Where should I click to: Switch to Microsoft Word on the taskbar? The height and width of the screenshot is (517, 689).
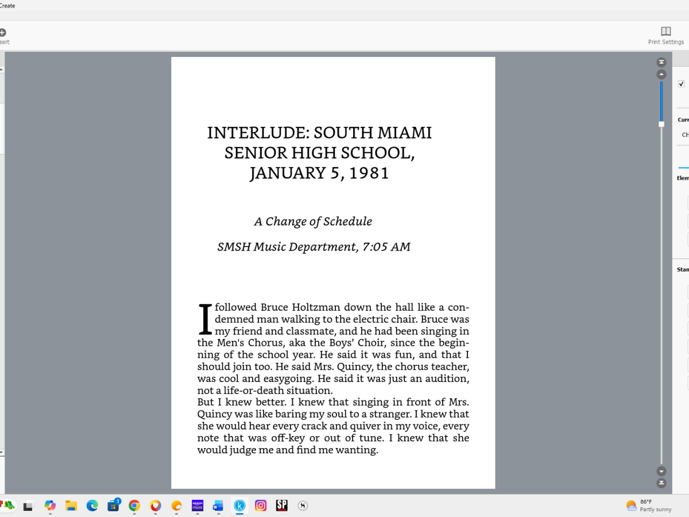(218, 506)
